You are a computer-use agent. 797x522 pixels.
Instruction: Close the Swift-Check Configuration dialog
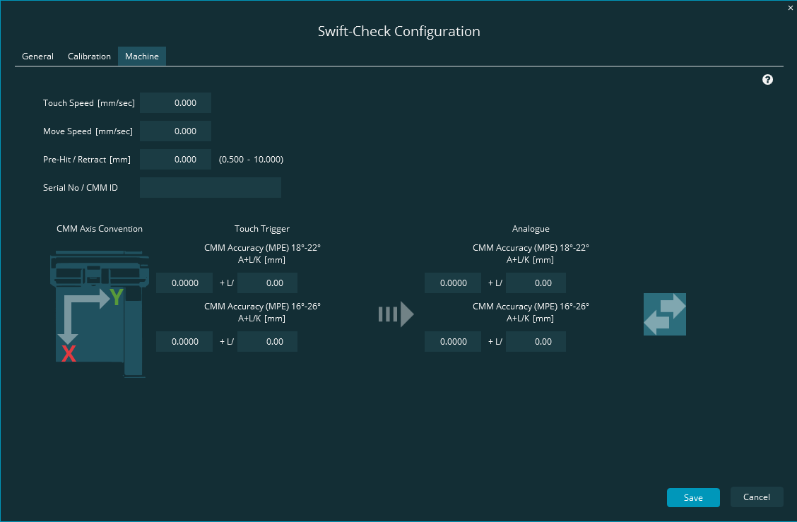click(790, 8)
